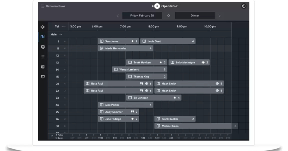Open the Dinner shift selector

pos(195,15)
